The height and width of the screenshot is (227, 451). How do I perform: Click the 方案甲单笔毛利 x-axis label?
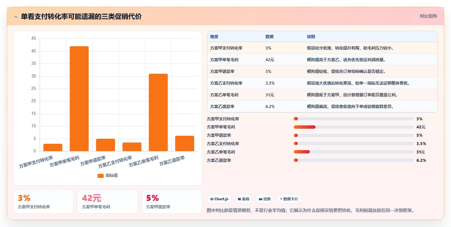click(64, 161)
